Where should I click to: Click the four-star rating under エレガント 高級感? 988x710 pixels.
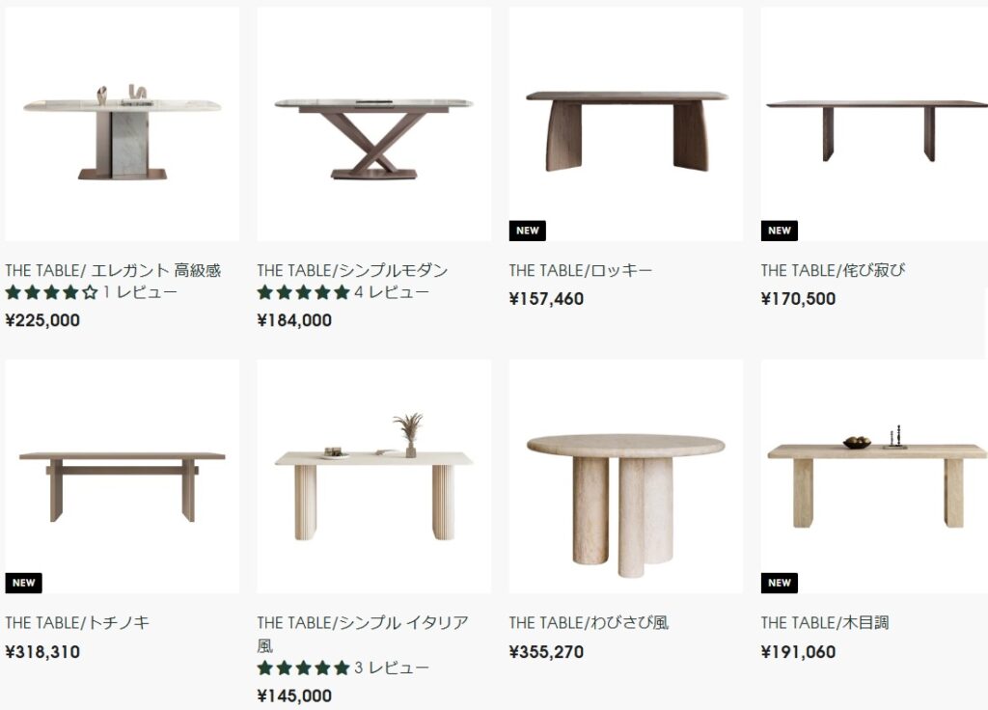pos(52,292)
